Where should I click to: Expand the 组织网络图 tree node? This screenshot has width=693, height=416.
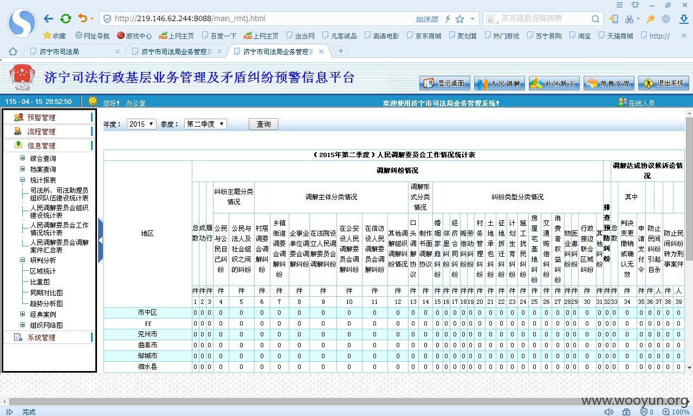click(22, 325)
